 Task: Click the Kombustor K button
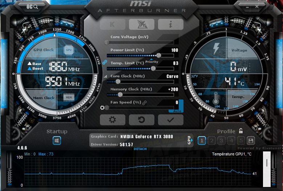[x=112, y=24]
